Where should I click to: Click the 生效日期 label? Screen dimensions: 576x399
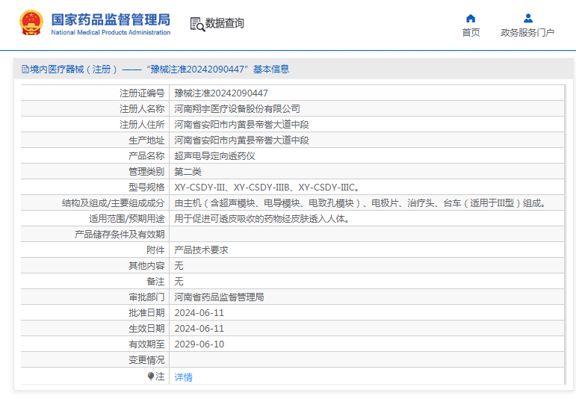coord(146,329)
